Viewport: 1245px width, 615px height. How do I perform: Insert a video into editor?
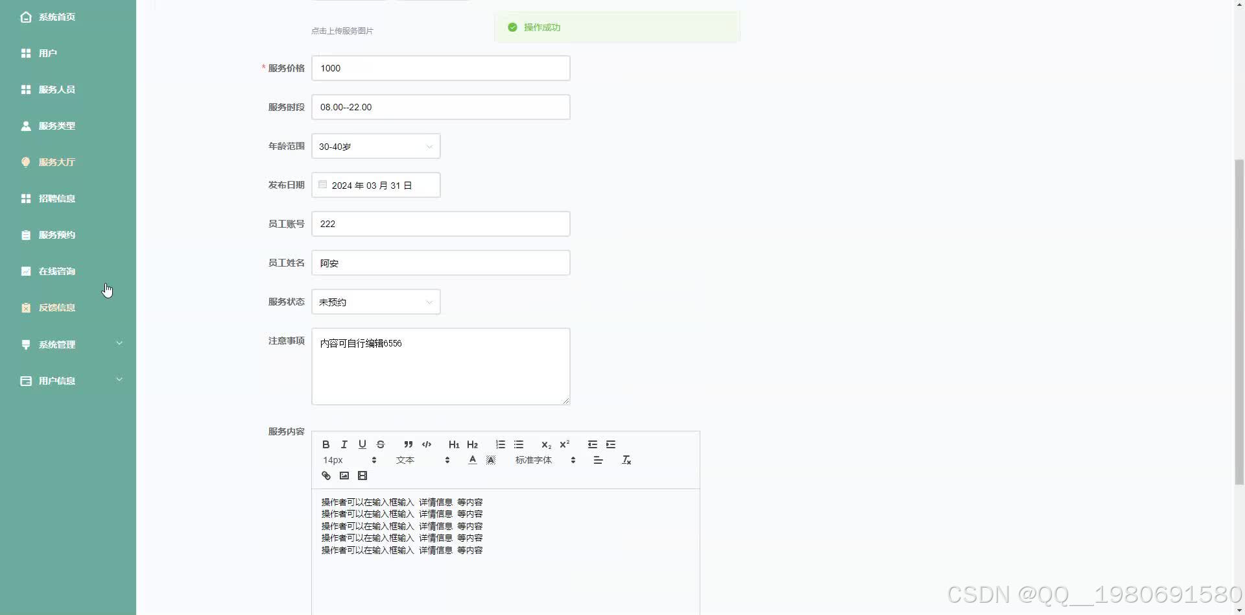(362, 476)
